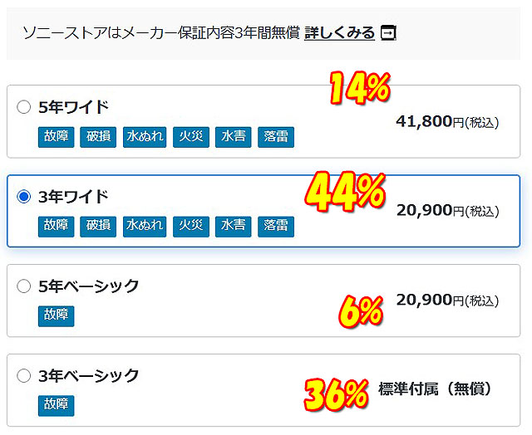Screen dimensions: 532x435
Task: Click the 5年ベーシック plan title text
Action: pos(89,286)
